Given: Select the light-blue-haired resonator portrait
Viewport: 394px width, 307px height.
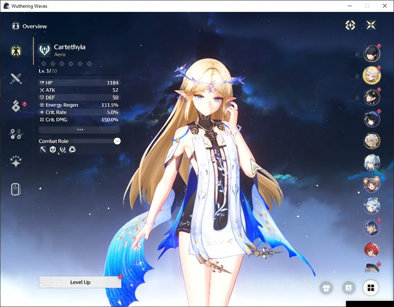Looking at the screenshot, I should click(372, 206).
